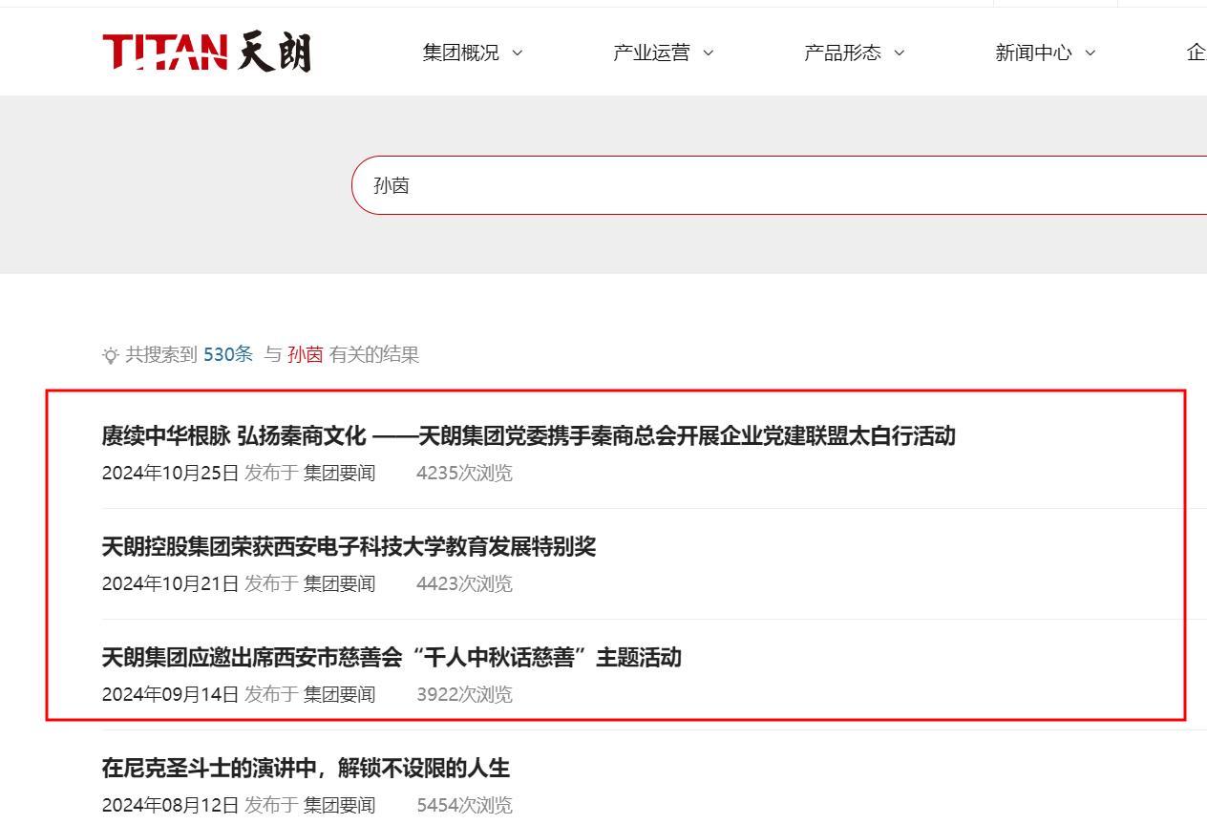The height and width of the screenshot is (824, 1207).
Task: Open article 赓续中华根脉 弘扬秦商文化
Action: coord(528,436)
